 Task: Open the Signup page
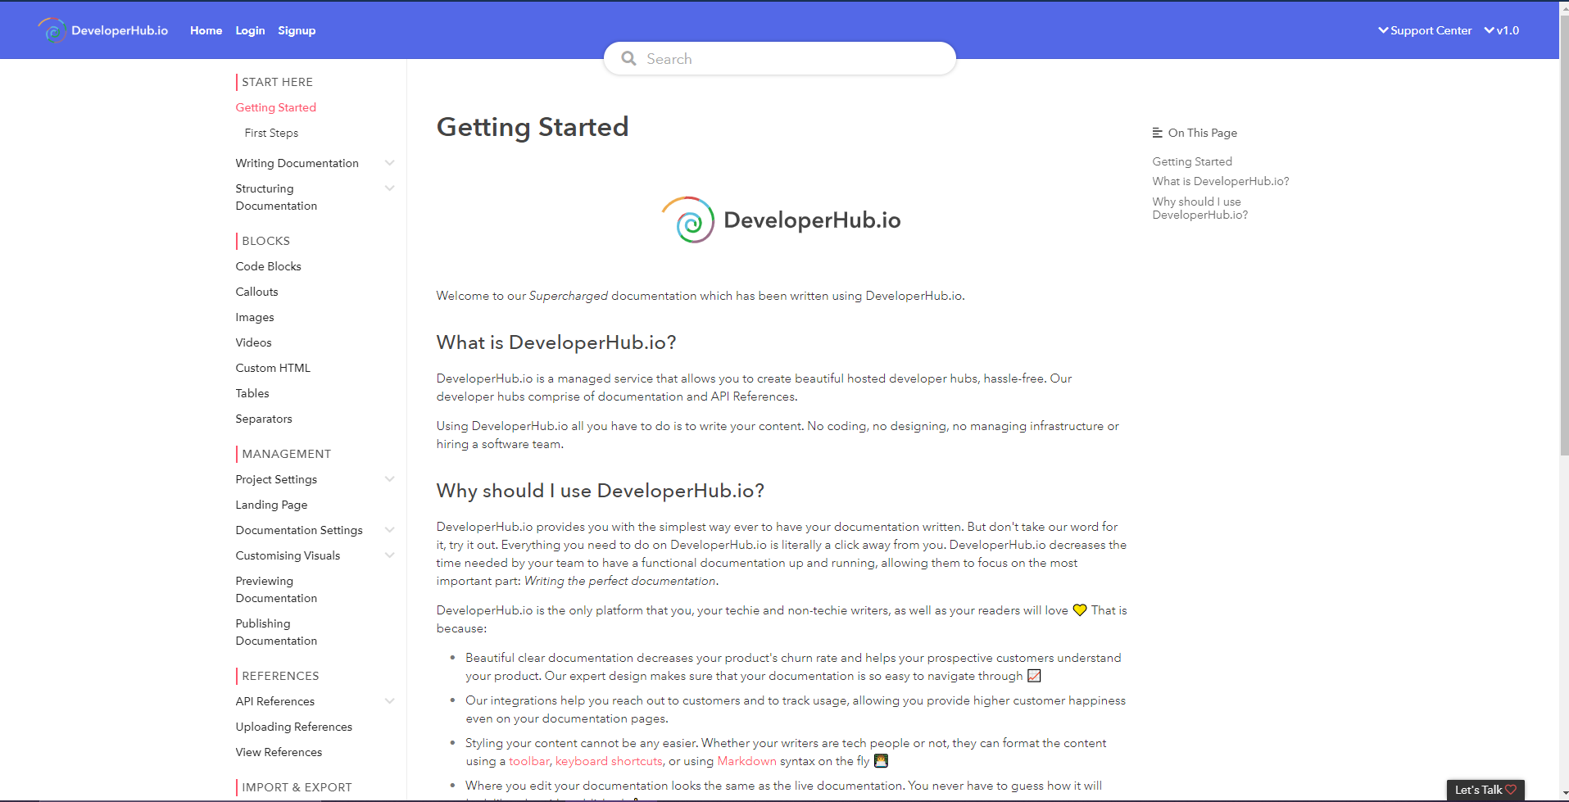(297, 30)
